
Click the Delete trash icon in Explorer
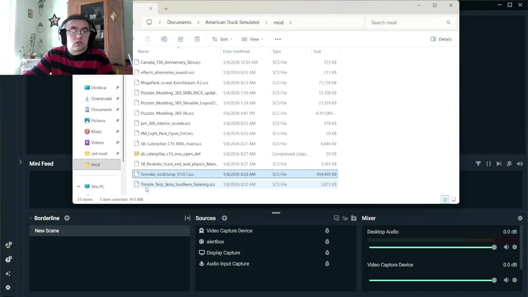tap(197, 39)
